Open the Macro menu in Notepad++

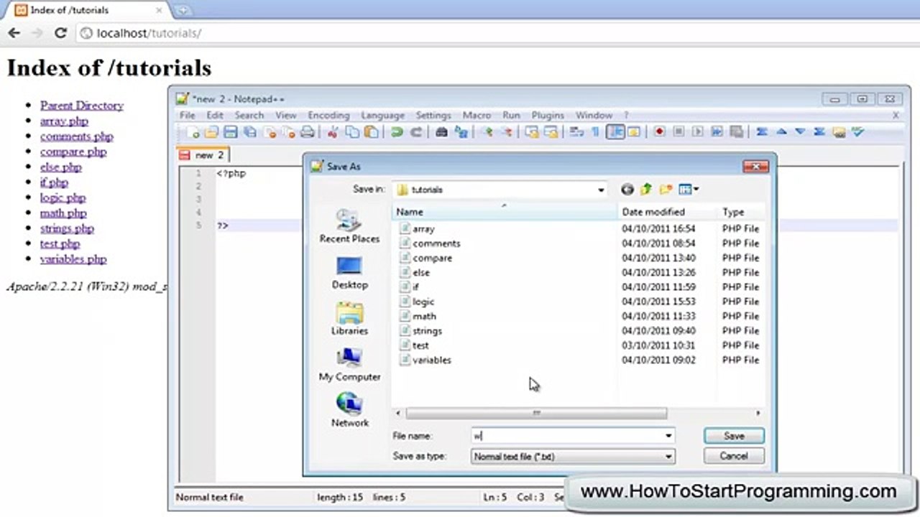tap(477, 115)
